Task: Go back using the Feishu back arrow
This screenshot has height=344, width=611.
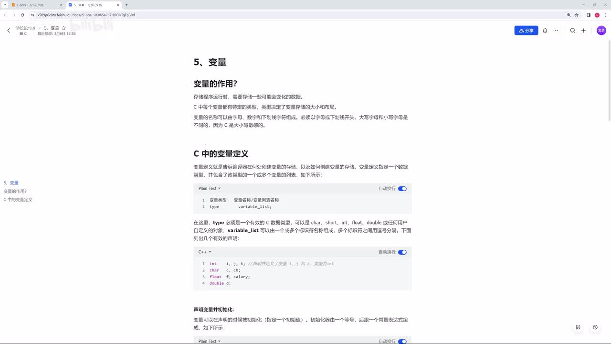Action: point(9,31)
